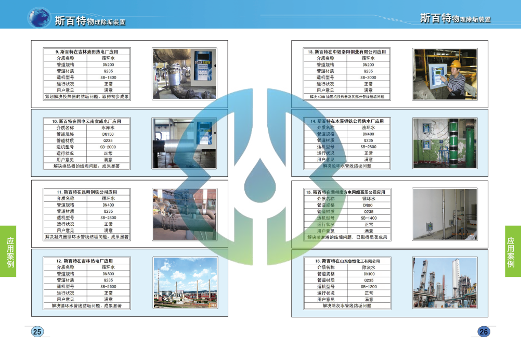This screenshot has width=521, height=346.
Task: Click heading 9. 斯百特在吉林油田热电厂应用
Action: pyautogui.click(x=87, y=52)
